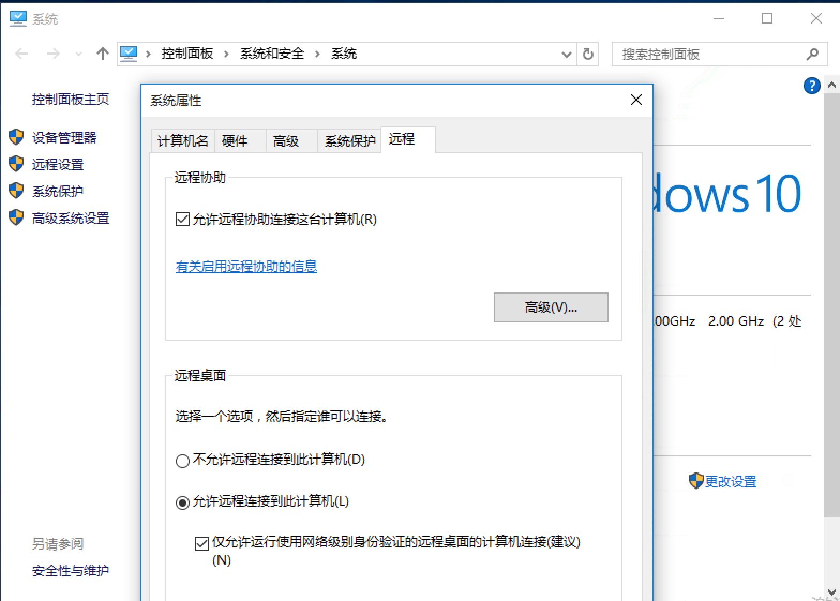Click 系统 breadcrumb item
The width and height of the screenshot is (840, 601).
[344, 54]
